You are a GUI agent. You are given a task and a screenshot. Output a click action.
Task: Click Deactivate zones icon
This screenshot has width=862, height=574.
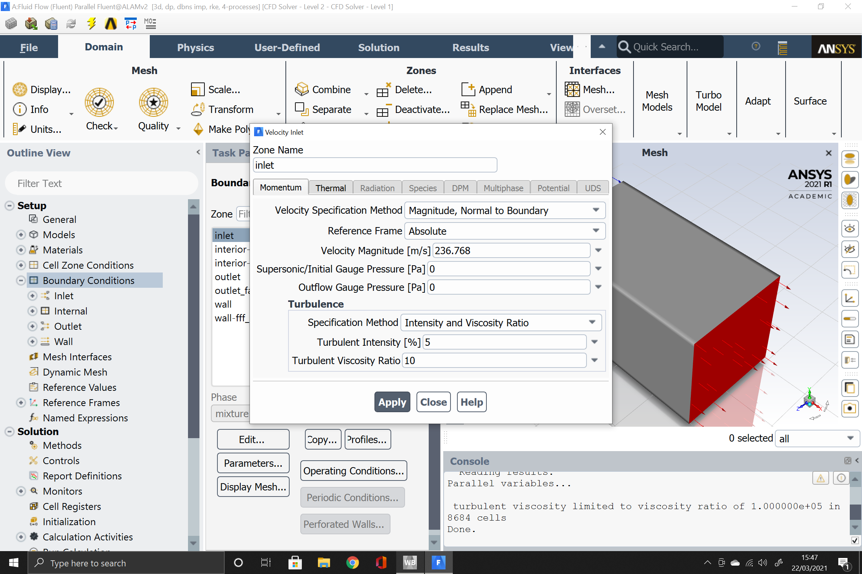coord(383,110)
